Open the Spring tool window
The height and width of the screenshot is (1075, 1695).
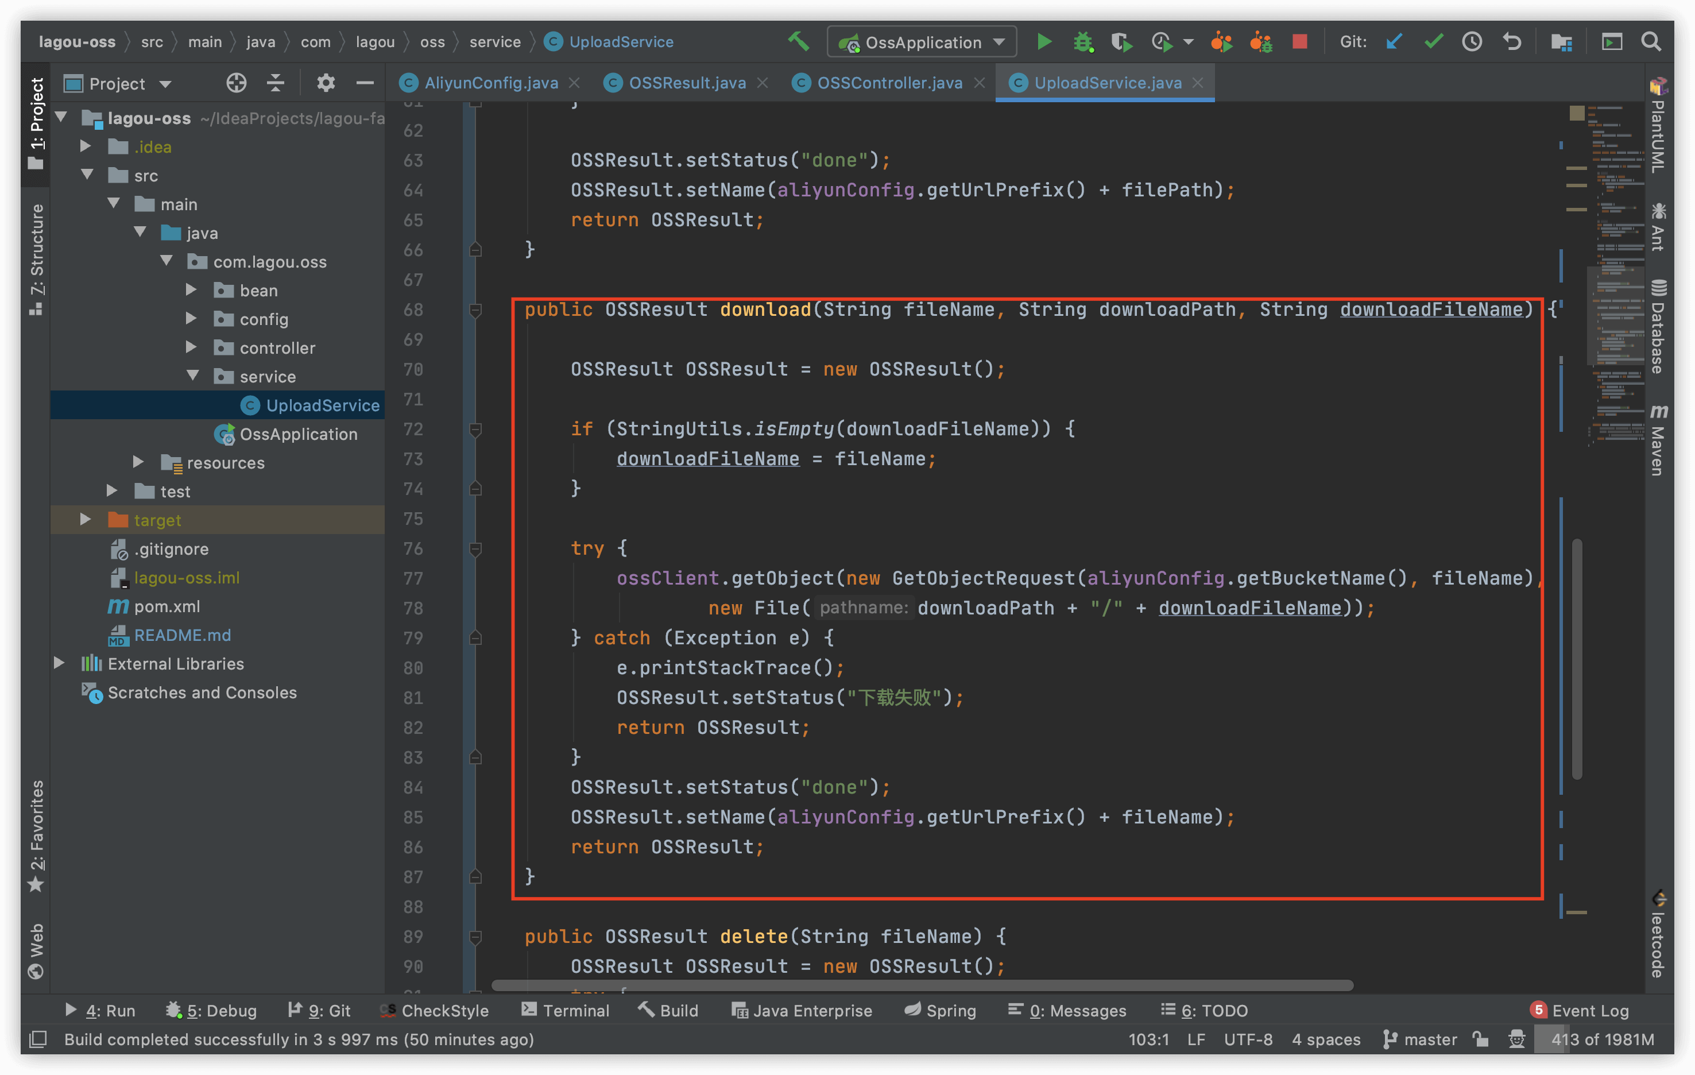[x=940, y=1010]
